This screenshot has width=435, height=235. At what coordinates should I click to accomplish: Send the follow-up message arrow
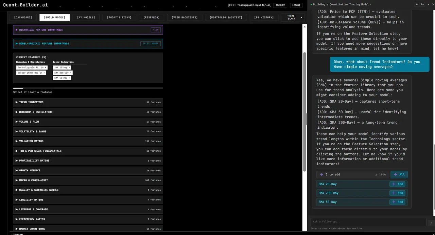click(432, 222)
